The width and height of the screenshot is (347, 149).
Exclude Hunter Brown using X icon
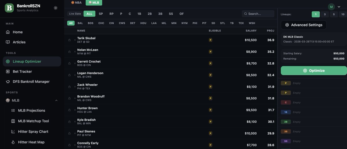[75, 110]
